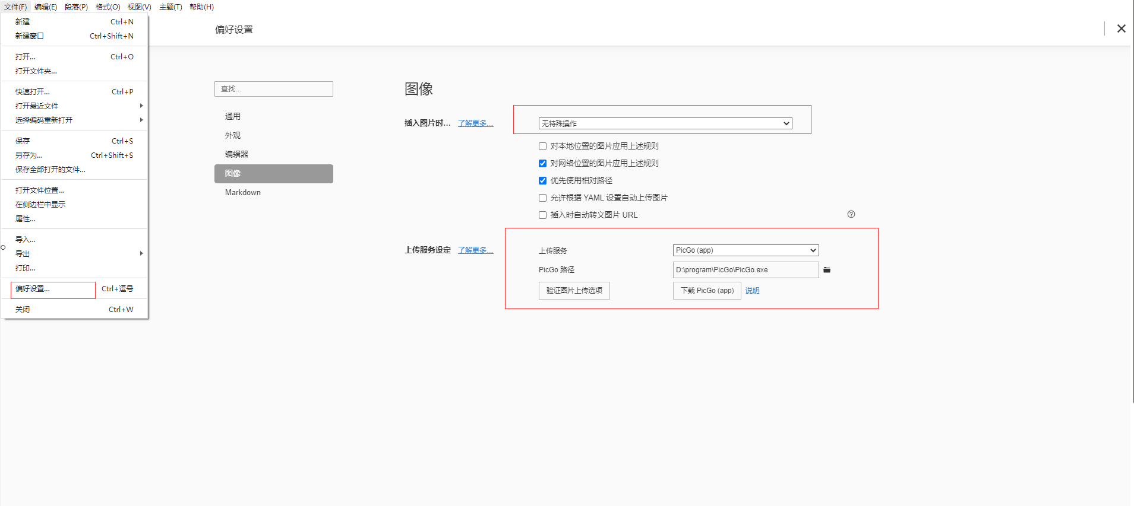The width and height of the screenshot is (1134, 506).
Task: Select the 图像 preferences section
Action: point(274,173)
